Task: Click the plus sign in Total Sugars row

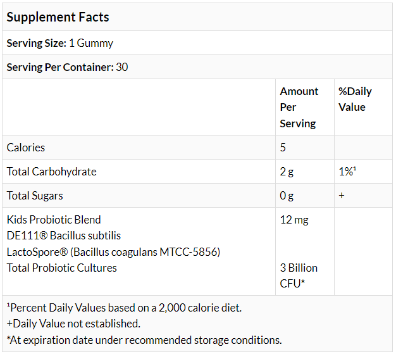Action: tap(342, 196)
